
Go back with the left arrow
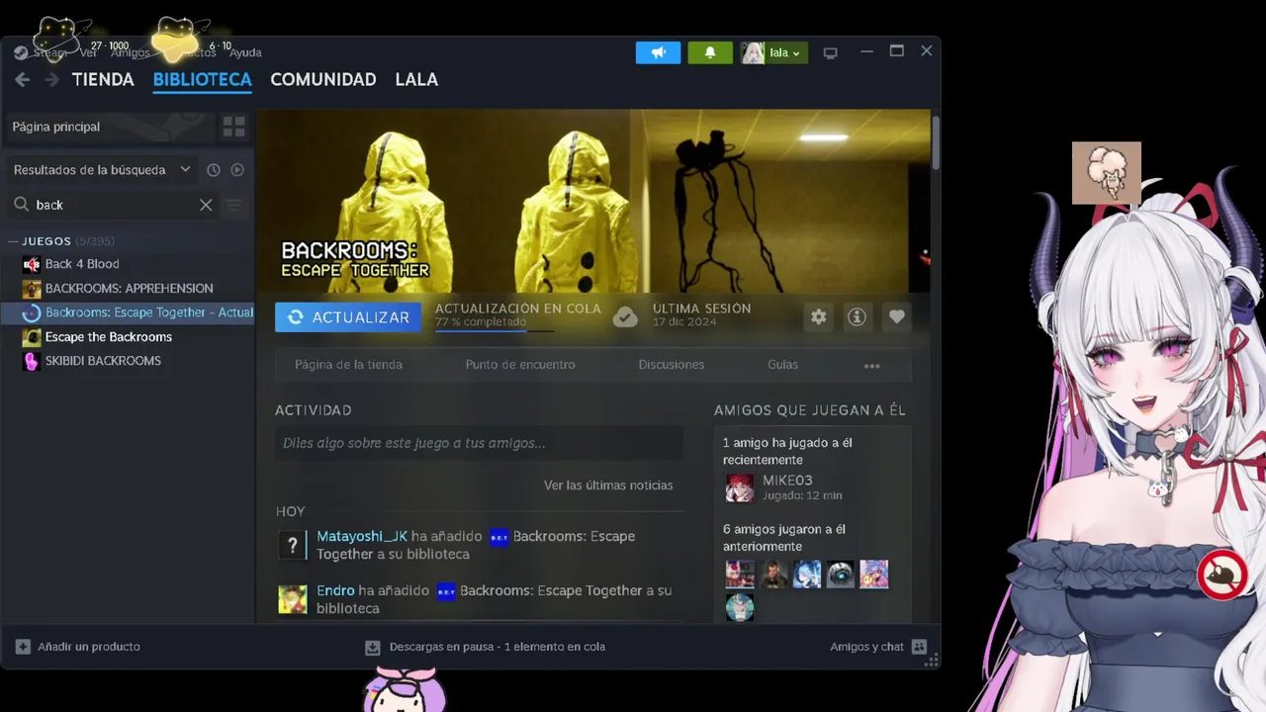tap(22, 79)
